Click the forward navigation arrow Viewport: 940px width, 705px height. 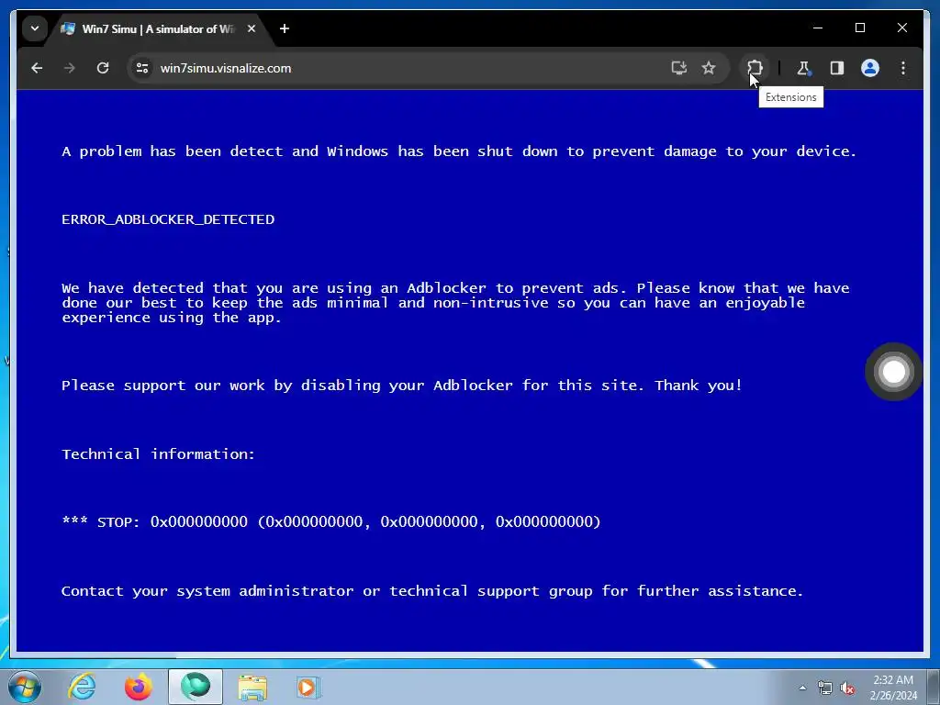tap(70, 68)
